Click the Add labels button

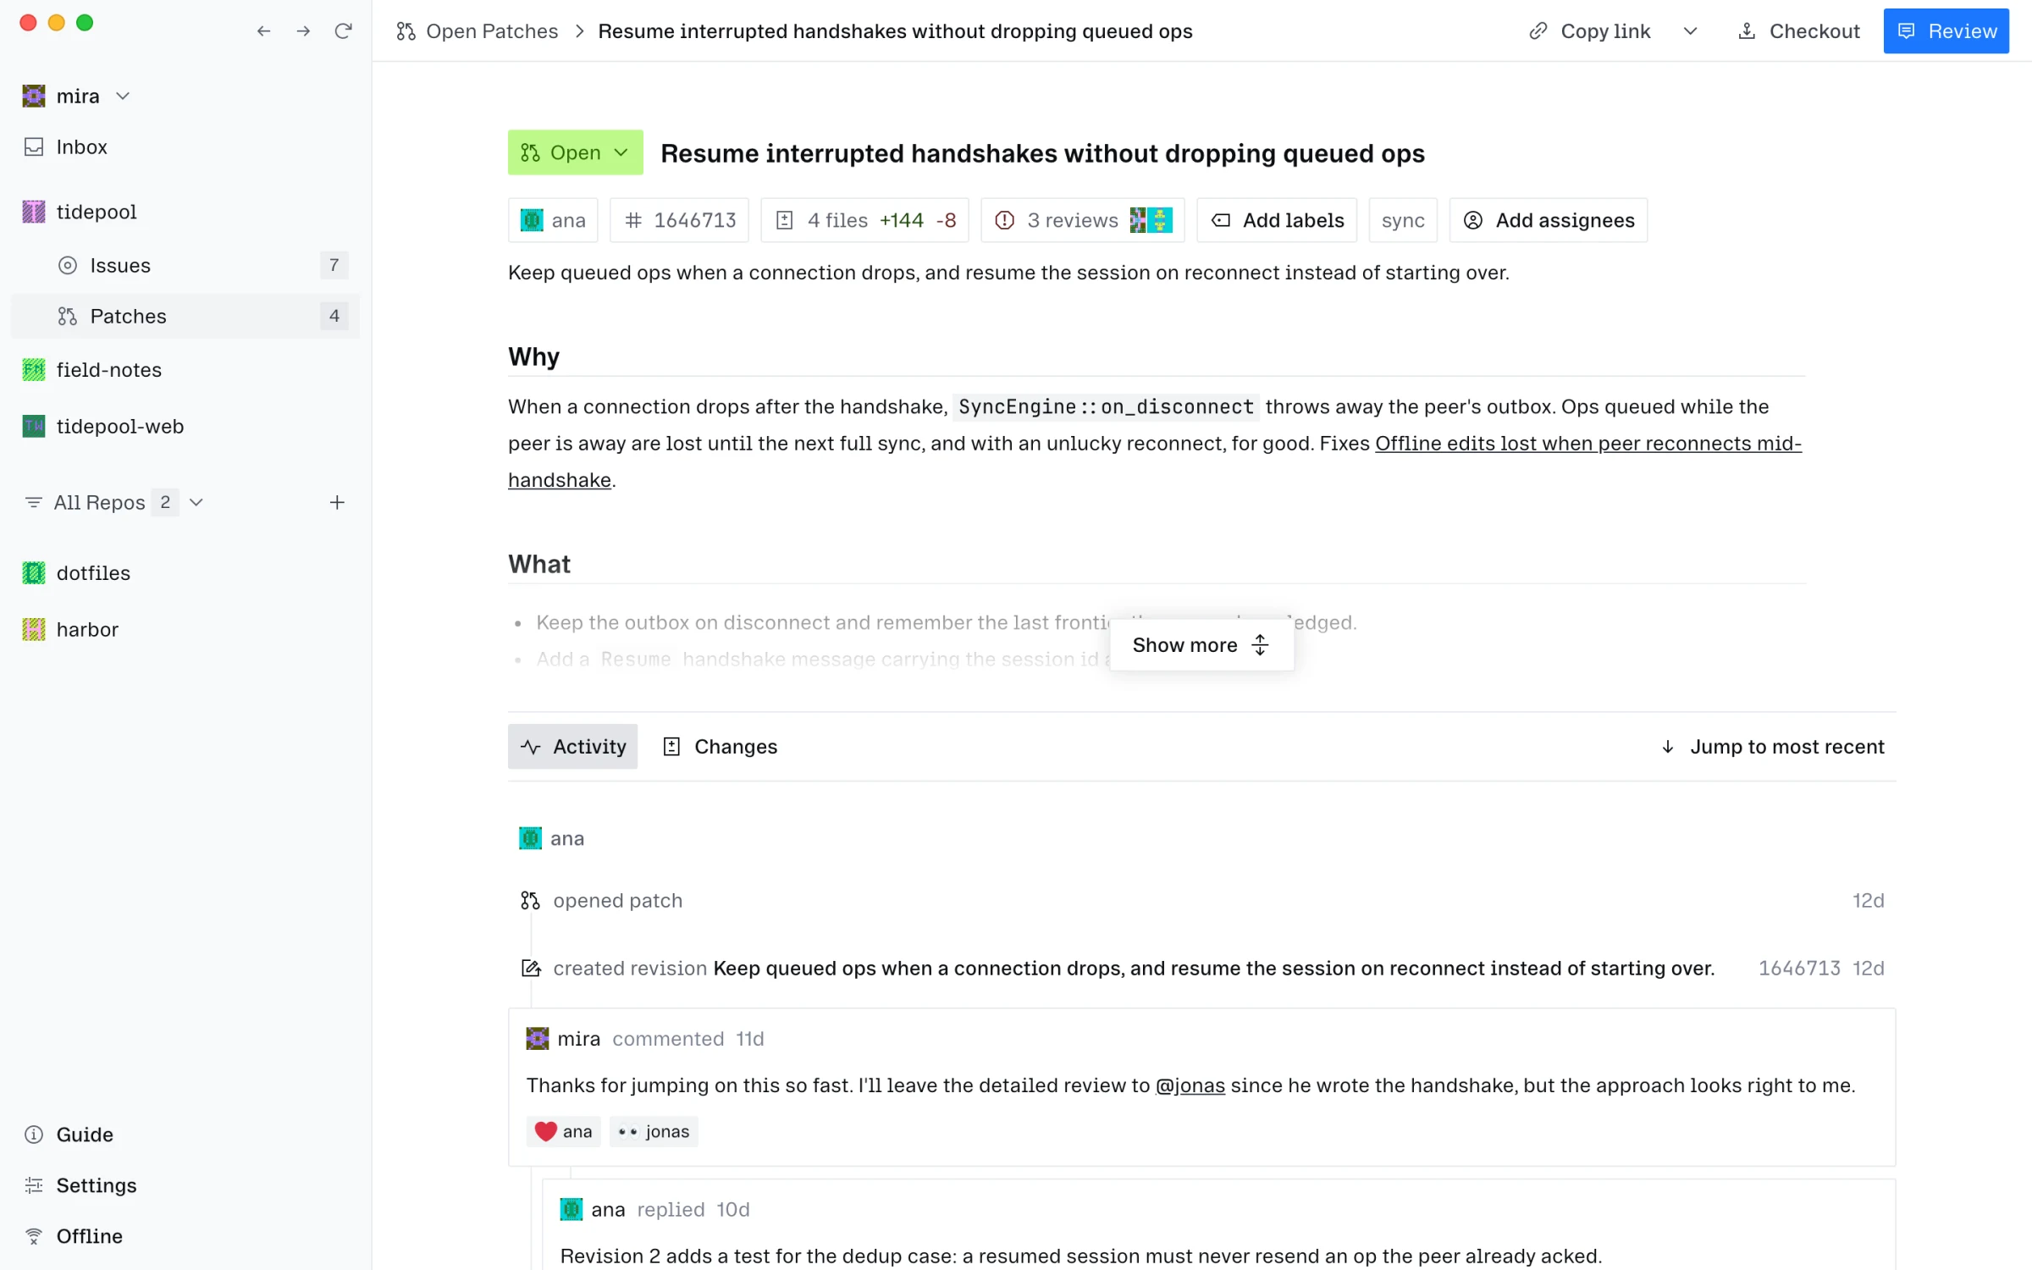click(1277, 220)
